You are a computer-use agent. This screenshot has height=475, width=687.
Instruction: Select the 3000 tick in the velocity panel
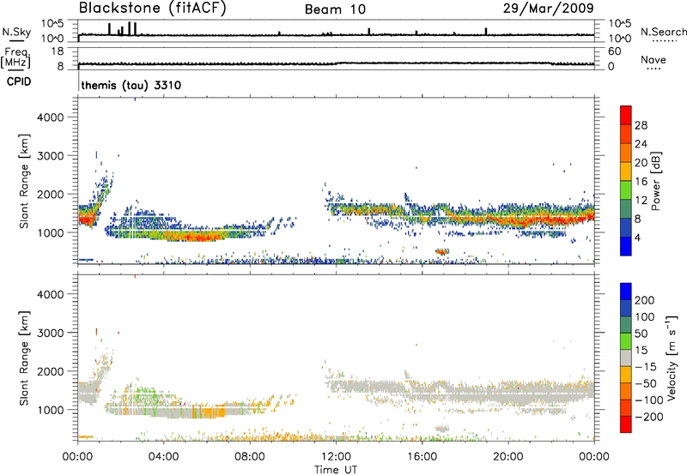[x=51, y=333]
